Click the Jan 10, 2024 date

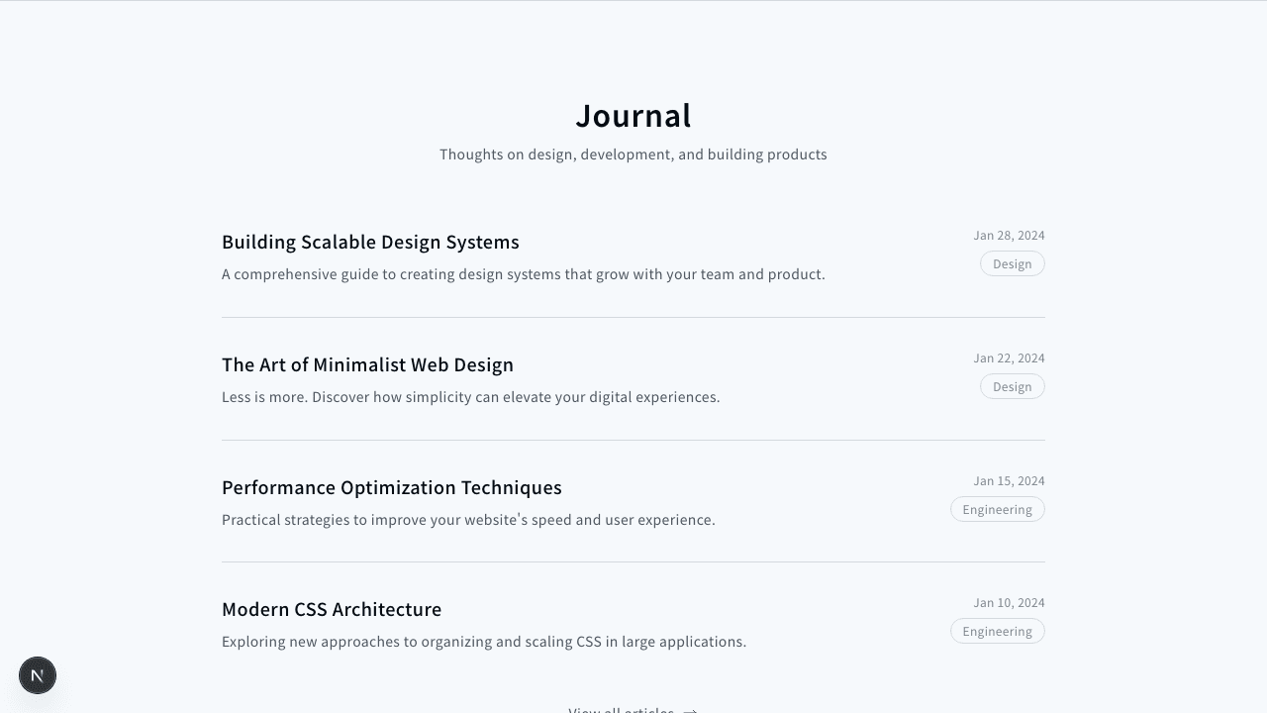[1009, 603]
